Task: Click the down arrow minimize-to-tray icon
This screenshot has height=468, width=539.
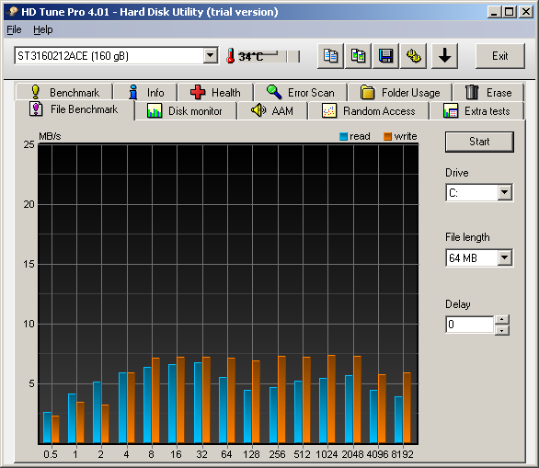Action: point(444,56)
